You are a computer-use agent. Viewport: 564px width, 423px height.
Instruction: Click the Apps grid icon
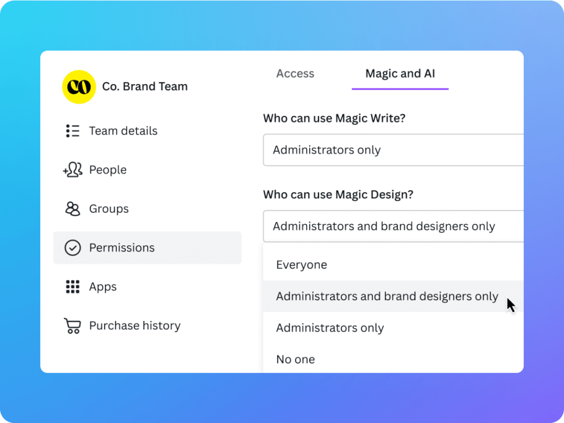pos(72,287)
